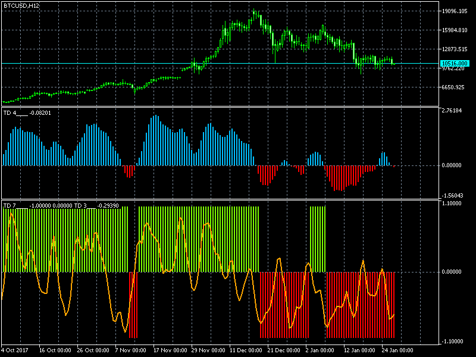Click the TD 3 value label -0.29390
The width and height of the screenshot is (476, 357).
(x=108, y=206)
